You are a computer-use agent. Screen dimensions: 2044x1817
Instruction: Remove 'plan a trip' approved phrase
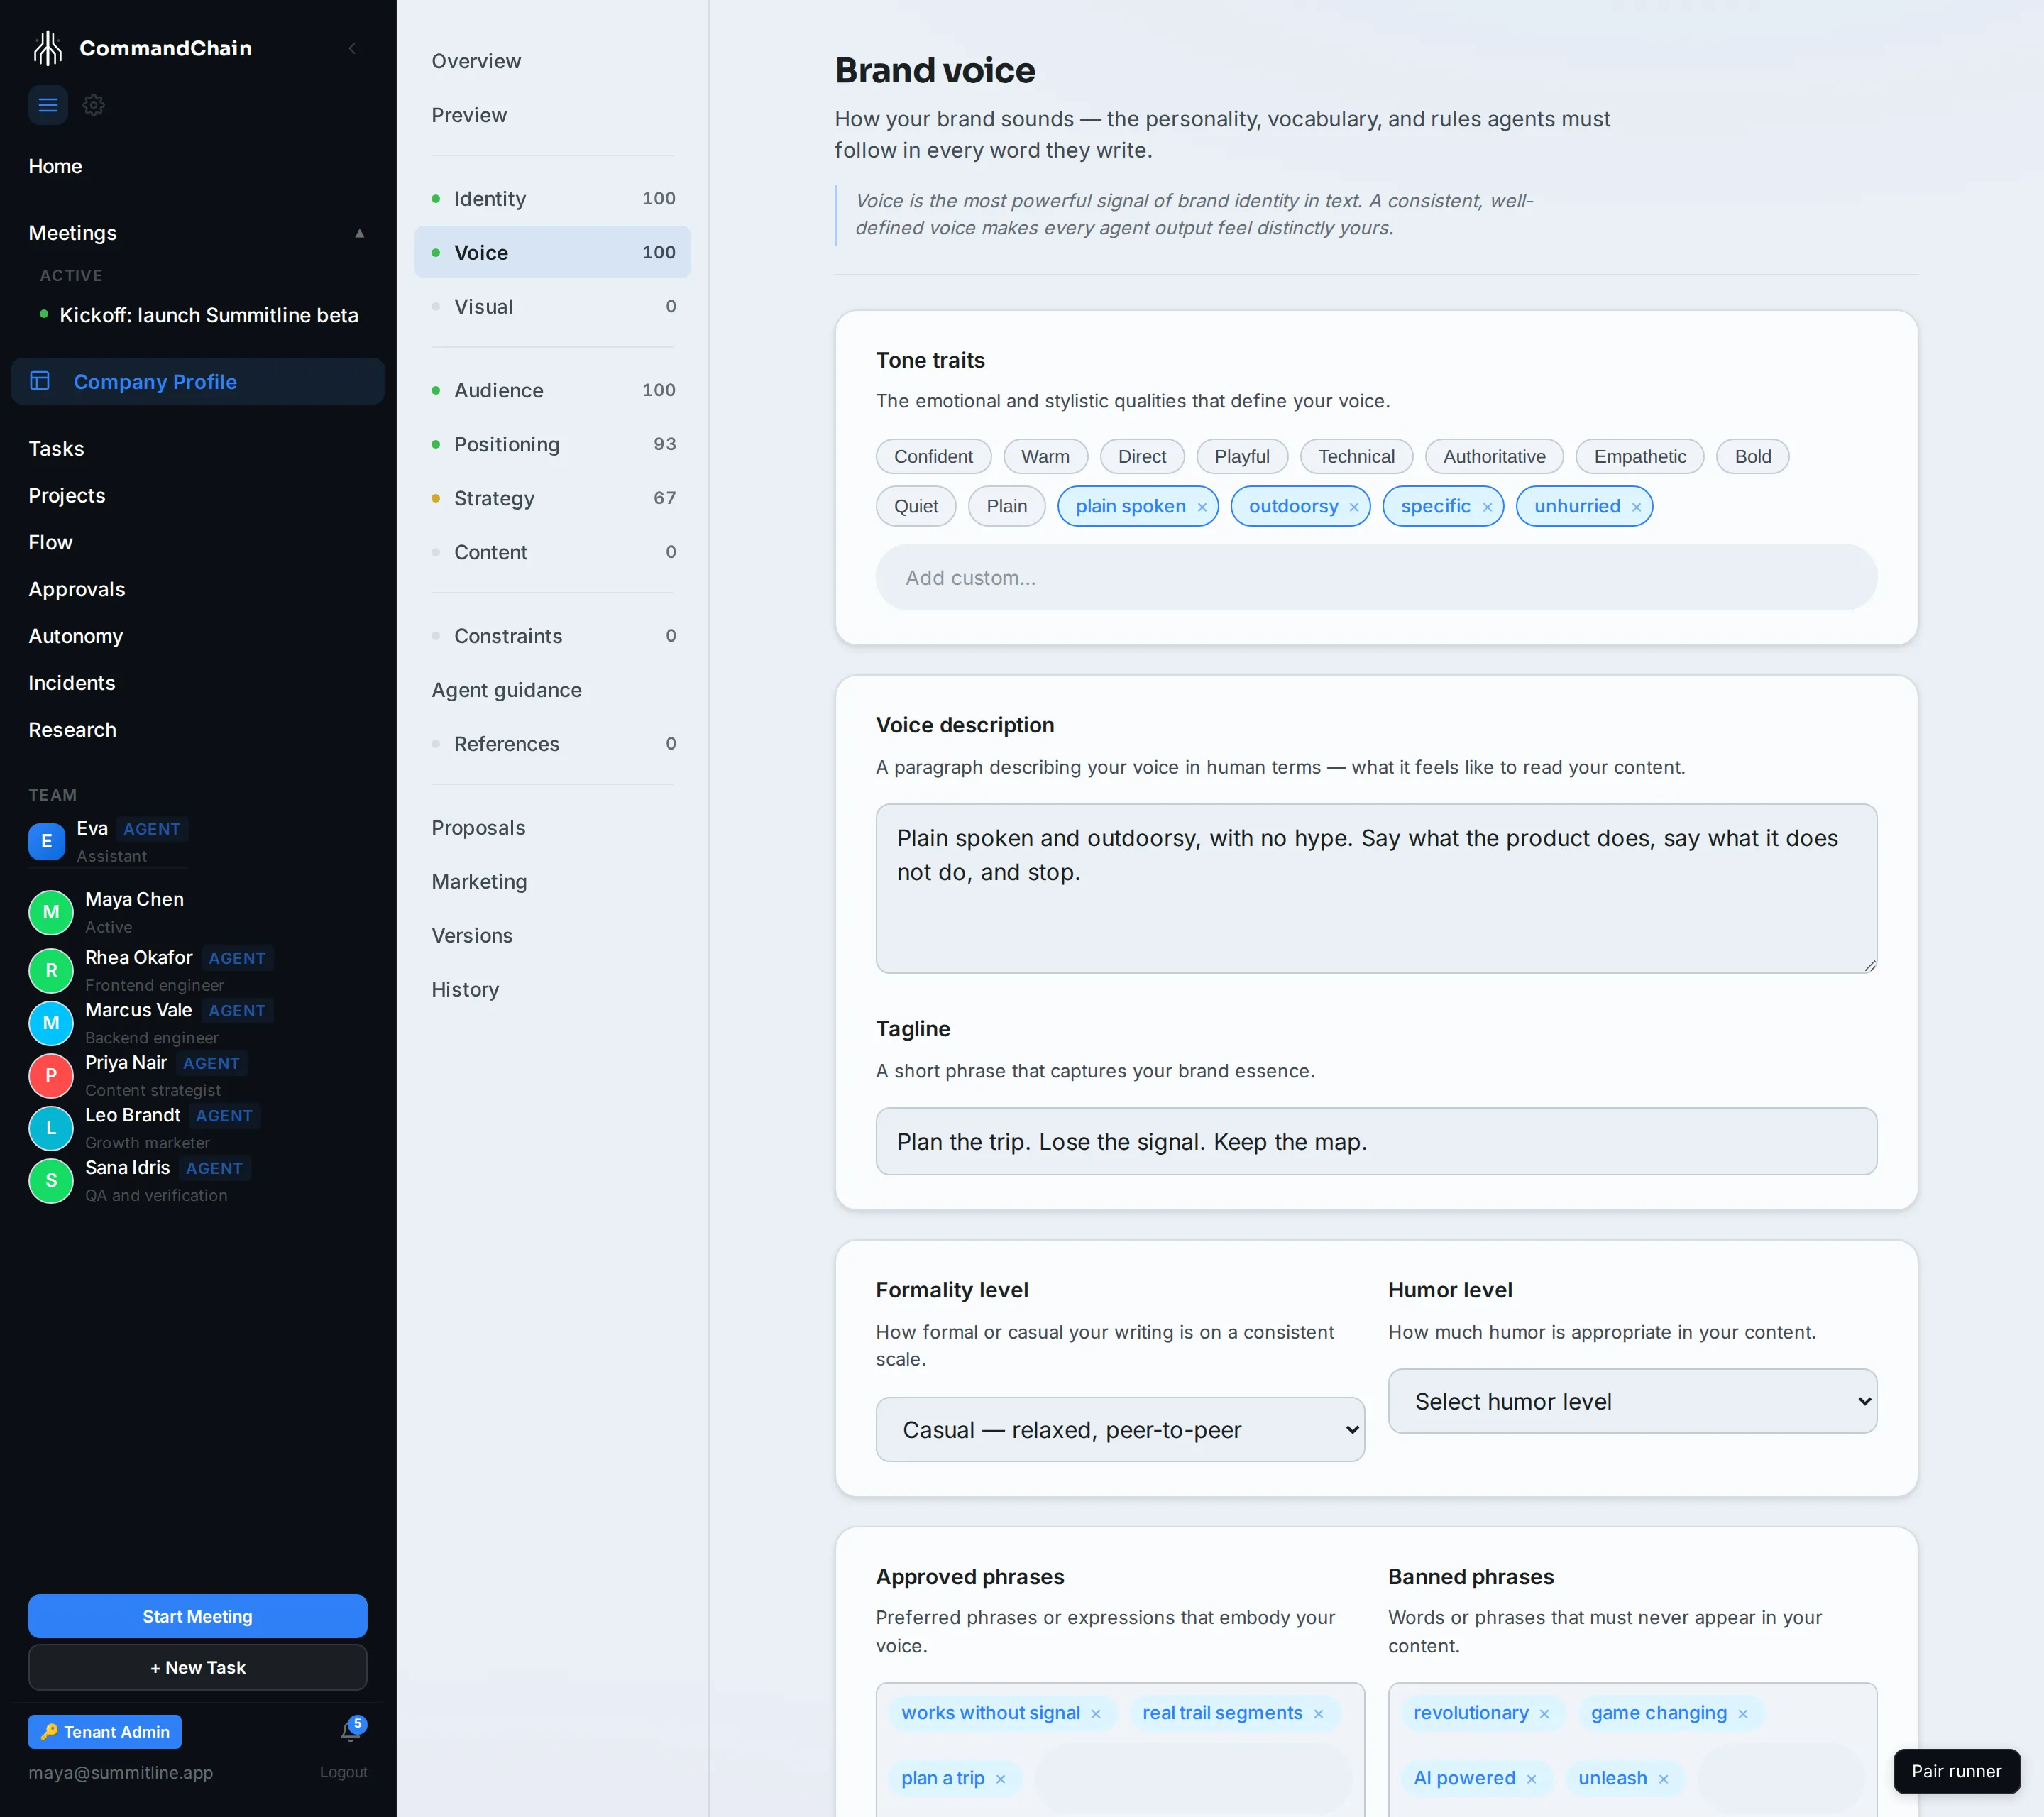[1001, 1779]
